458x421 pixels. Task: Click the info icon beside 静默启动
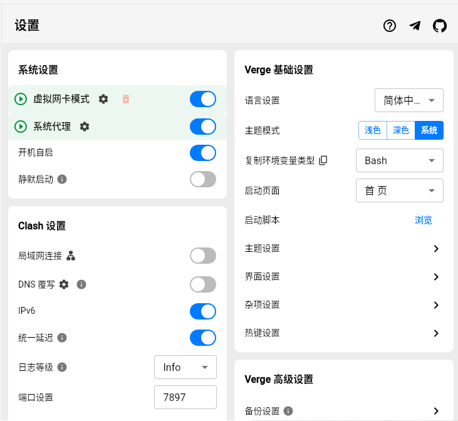tap(62, 179)
